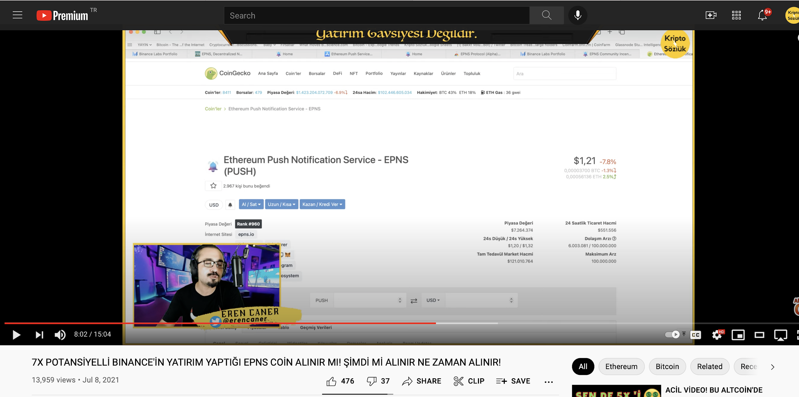This screenshot has height=397, width=799.
Task: Select the Bitcoin filter chip
Action: 667,367
